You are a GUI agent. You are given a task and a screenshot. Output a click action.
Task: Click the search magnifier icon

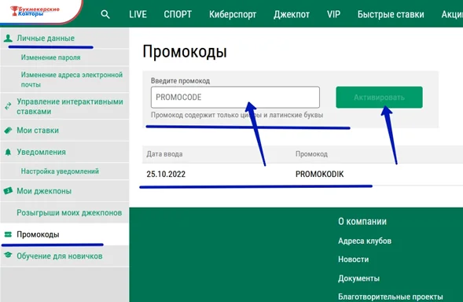(105, 14)
